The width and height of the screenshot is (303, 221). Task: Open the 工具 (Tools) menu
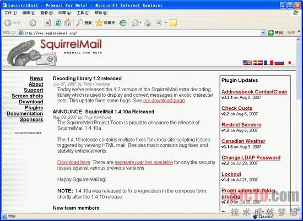[x=83, y=13]
